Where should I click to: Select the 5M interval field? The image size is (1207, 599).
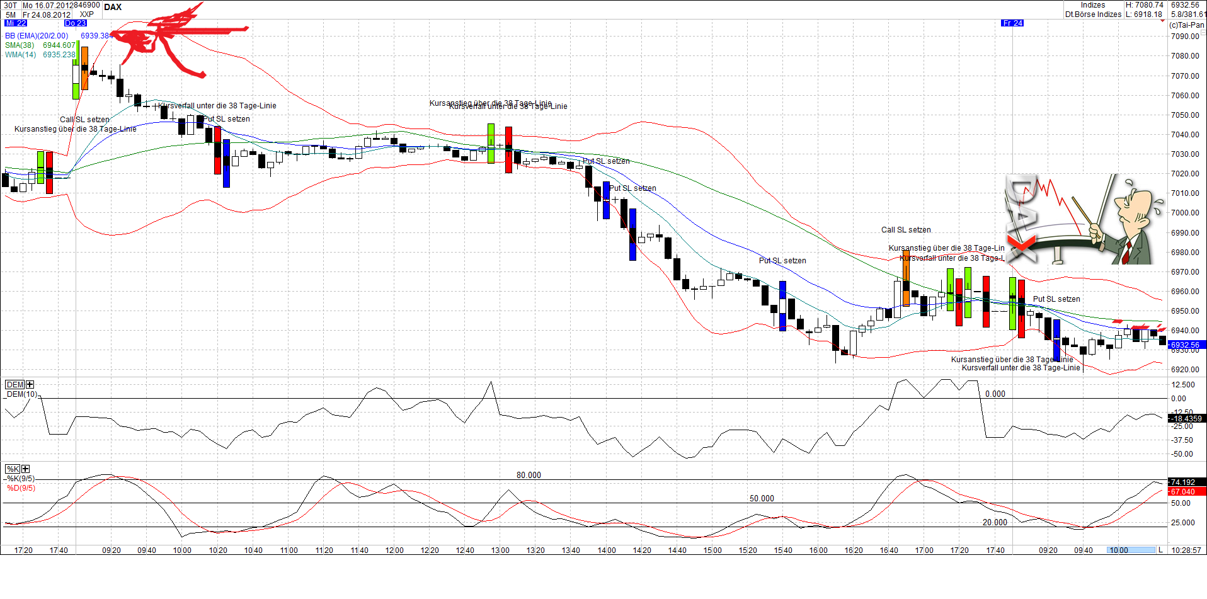tap(11, 14)
